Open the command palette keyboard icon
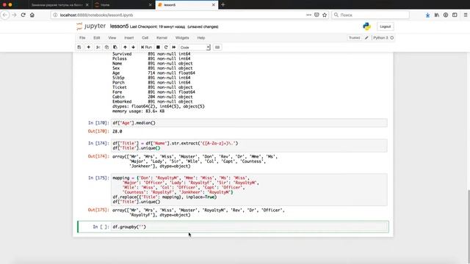The height and width of the screenshot is (264, 470). point(217,47)
